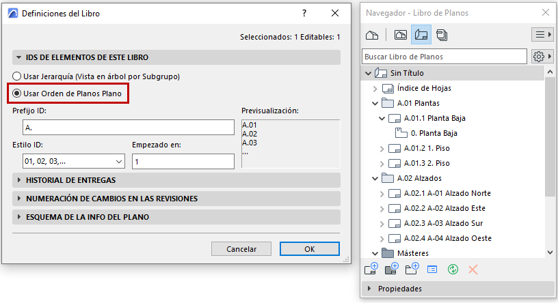558x303 pixels.
Task: Click 0. Planta Baja drawing icon
Action: (x=401, y=133)
